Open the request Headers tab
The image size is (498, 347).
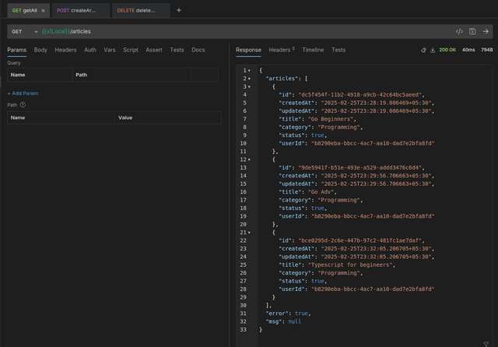65,50
